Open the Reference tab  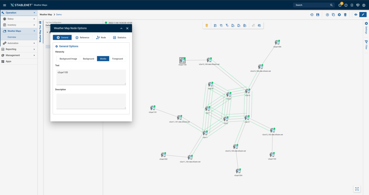point(82,37)
